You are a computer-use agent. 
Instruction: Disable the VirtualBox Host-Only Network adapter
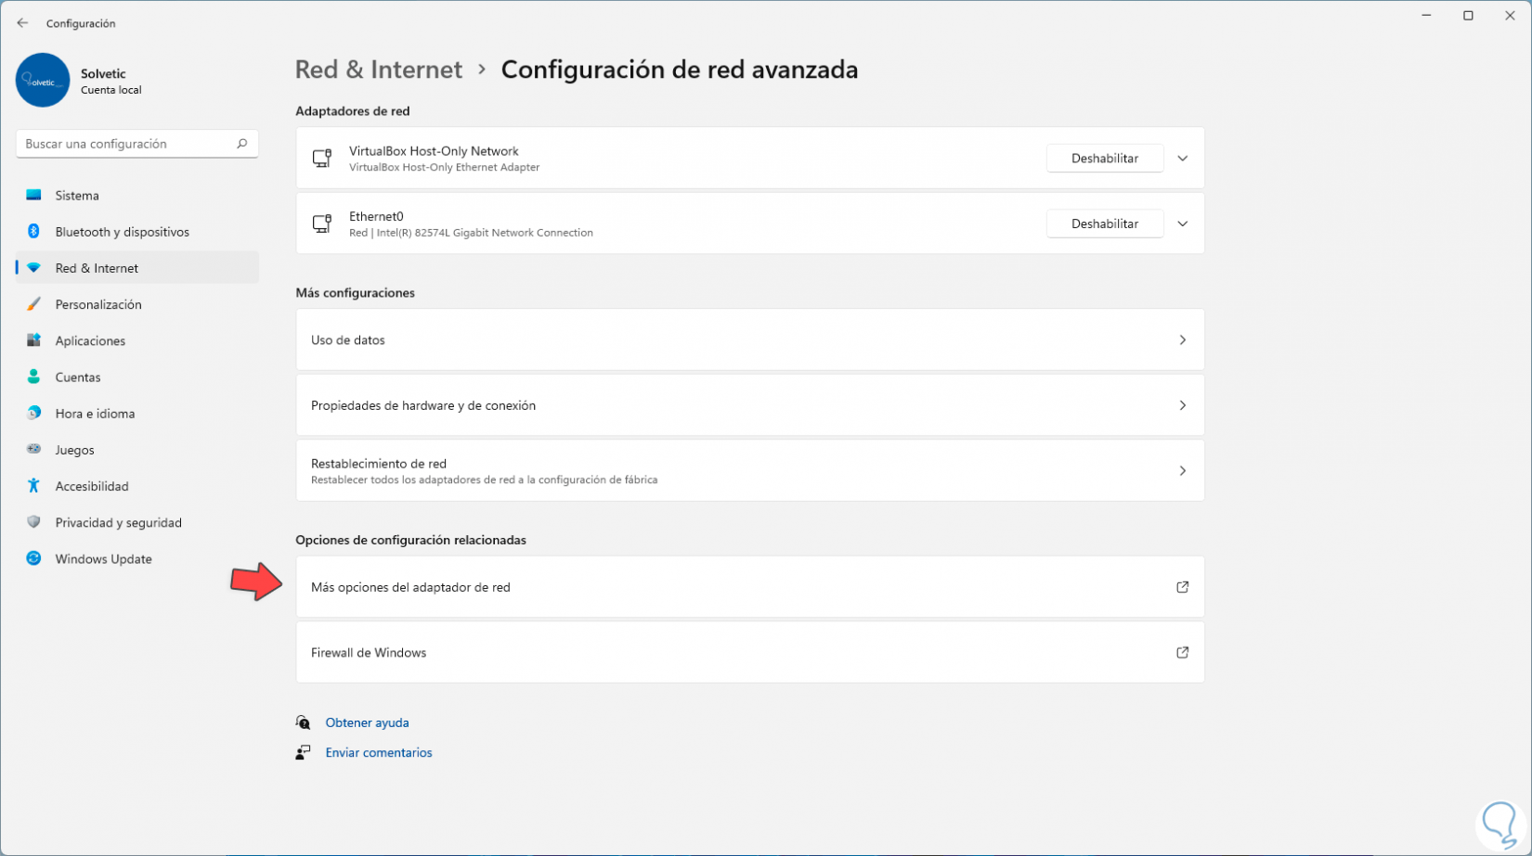(x=1104, y=159)
